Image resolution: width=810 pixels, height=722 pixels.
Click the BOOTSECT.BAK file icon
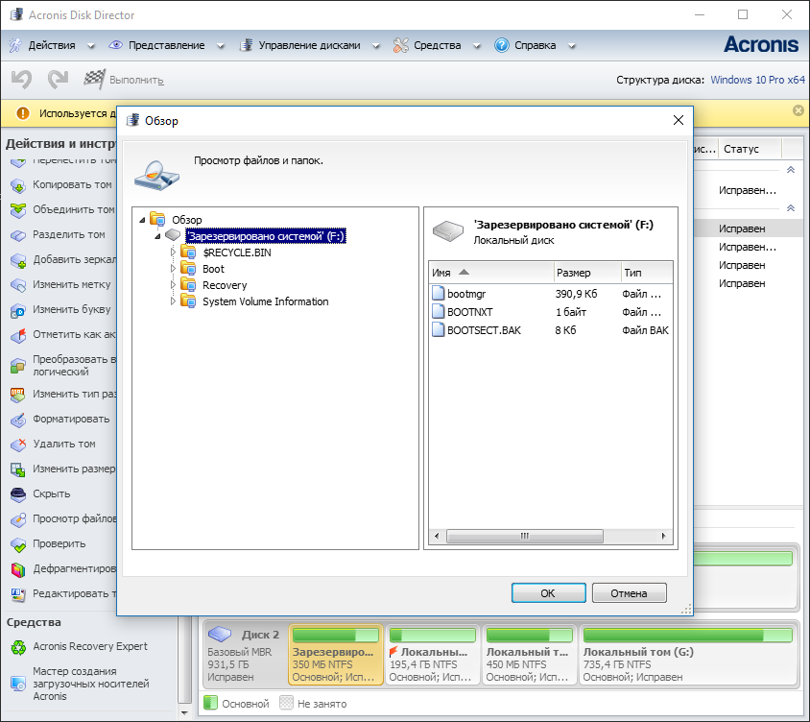[x=438, y=329]
